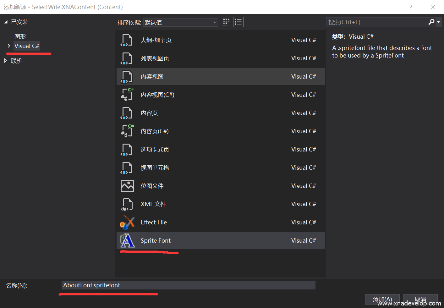Select the 位图文件 image icon
Viewport: 444px width, 308px height.
127,186
